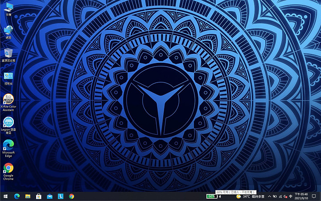Open Microsoft Edge from the taskbar
Image resolution: width=321 pixels, height=201 pixels.
[17, 197]
